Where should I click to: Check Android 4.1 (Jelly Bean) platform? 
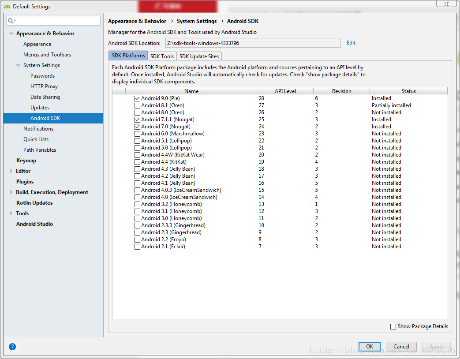(x=137, y=183)
